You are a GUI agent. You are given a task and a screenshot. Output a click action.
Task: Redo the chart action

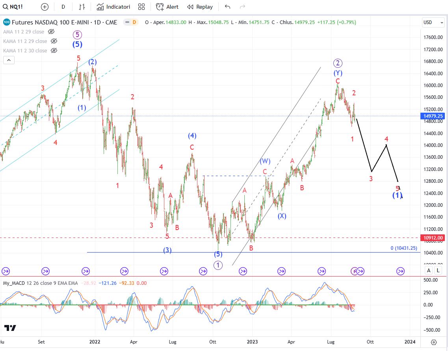point(242,7)
